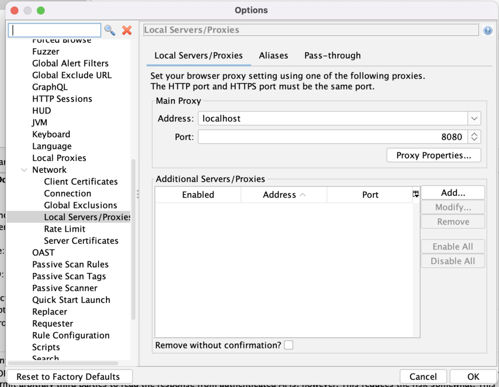The image size is (499, 387).
Task: Click the Modify... button
Action: (x=453, y=207)
